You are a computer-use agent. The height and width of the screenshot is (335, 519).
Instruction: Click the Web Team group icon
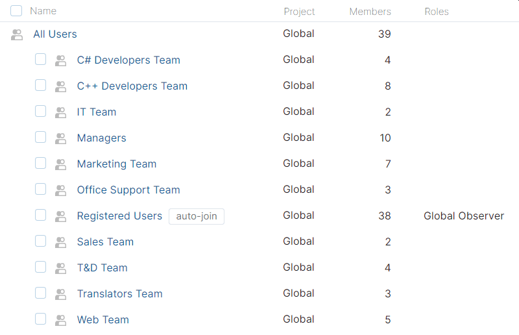60,320
